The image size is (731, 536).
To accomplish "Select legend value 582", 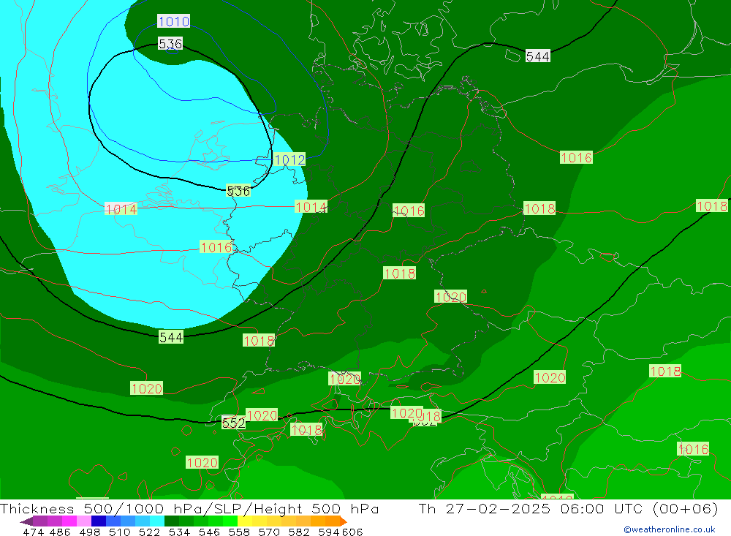I will coord(299,532).
